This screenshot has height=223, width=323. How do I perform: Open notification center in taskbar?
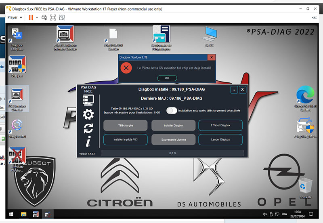coord(311,214)
